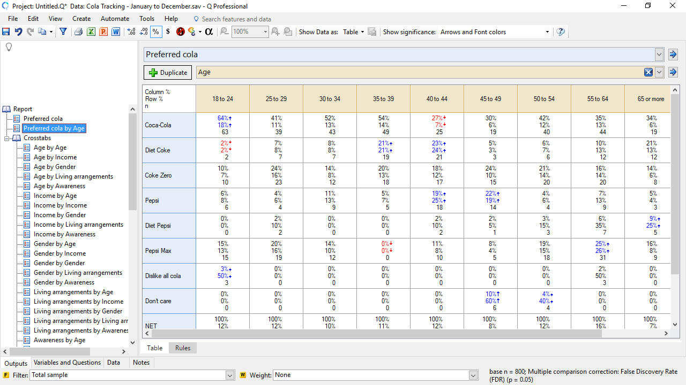Open the Automate menu
This screenshot has height=385, width=686.
(115, 18)
